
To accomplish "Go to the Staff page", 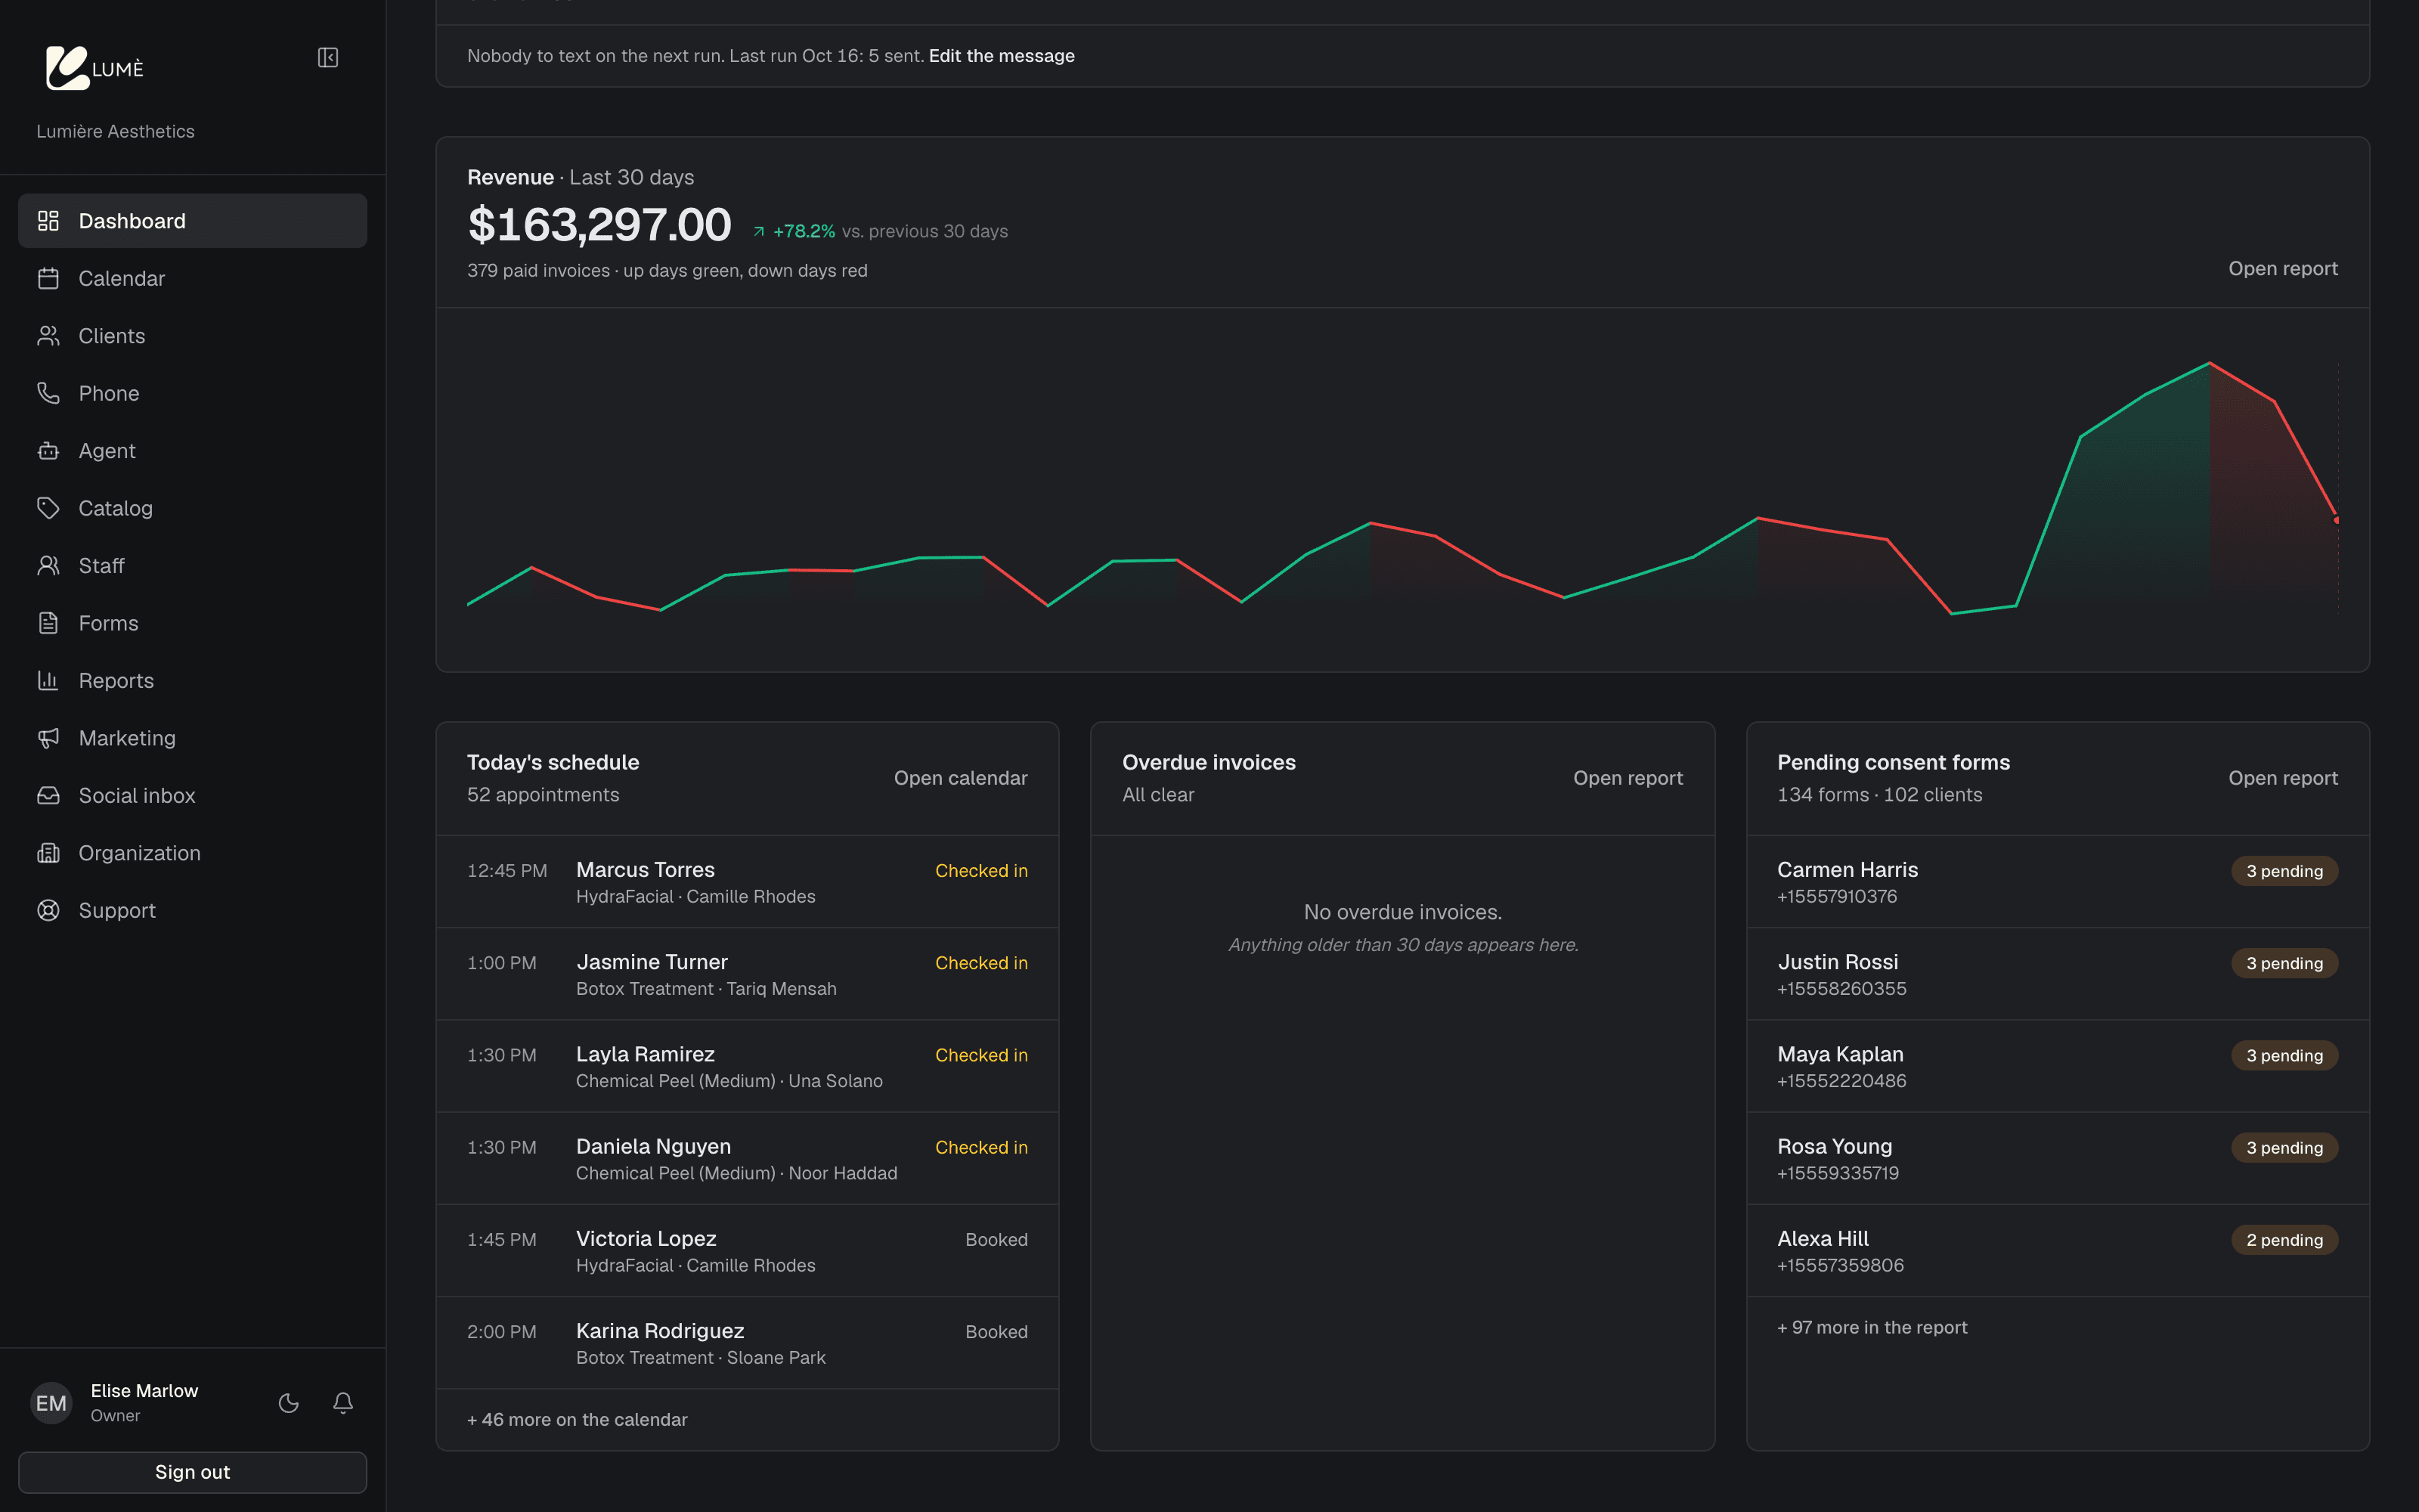I will tap(193, 566).
